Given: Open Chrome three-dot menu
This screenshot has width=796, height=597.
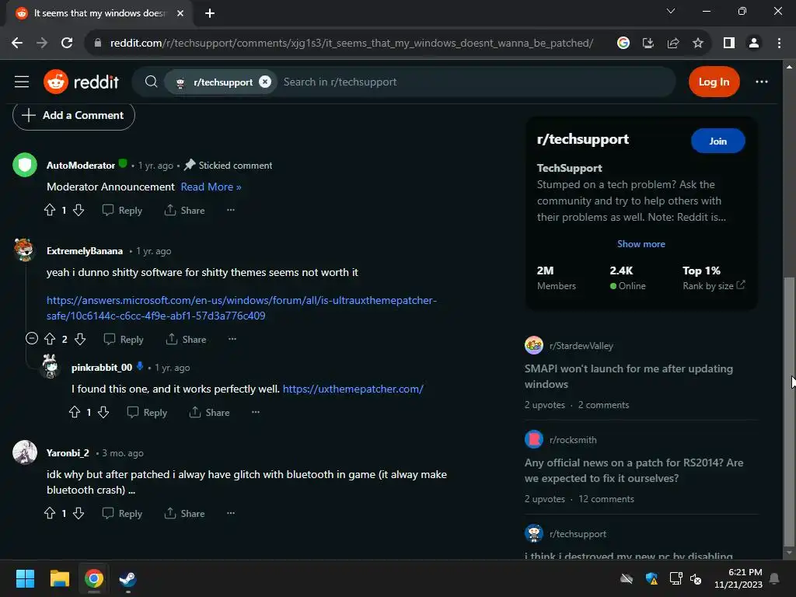Looking at the screenshot, I should [779, 43].
